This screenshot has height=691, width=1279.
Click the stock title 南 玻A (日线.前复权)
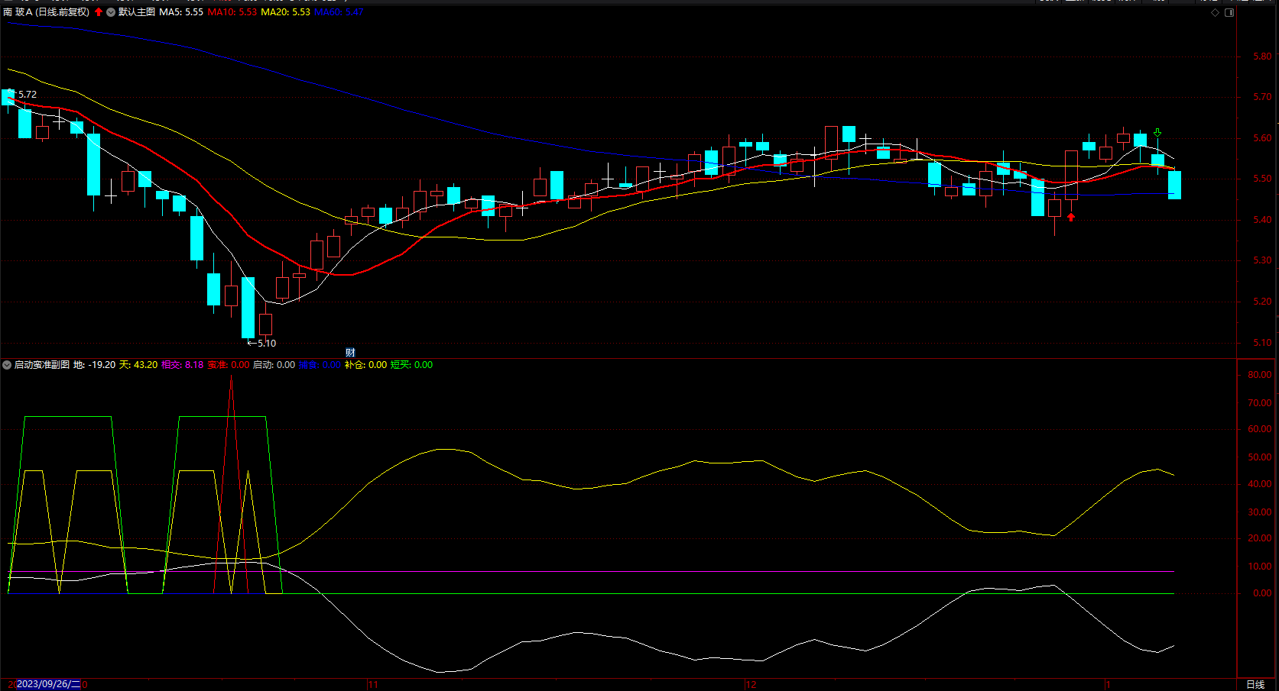[47, 12]
